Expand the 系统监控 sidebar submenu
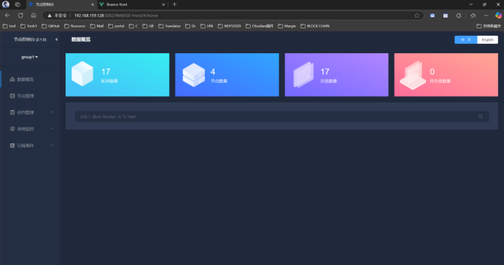The width and height of the screenshot is (504, 265). (x=30, y=129)
